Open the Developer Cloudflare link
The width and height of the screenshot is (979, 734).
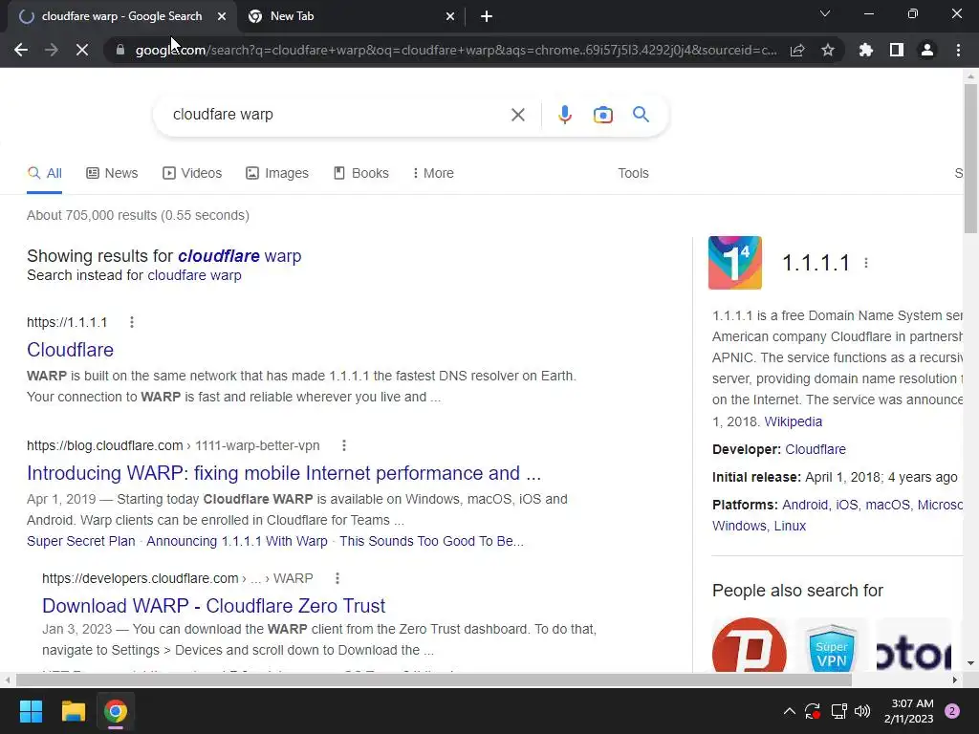pos(816,449)
